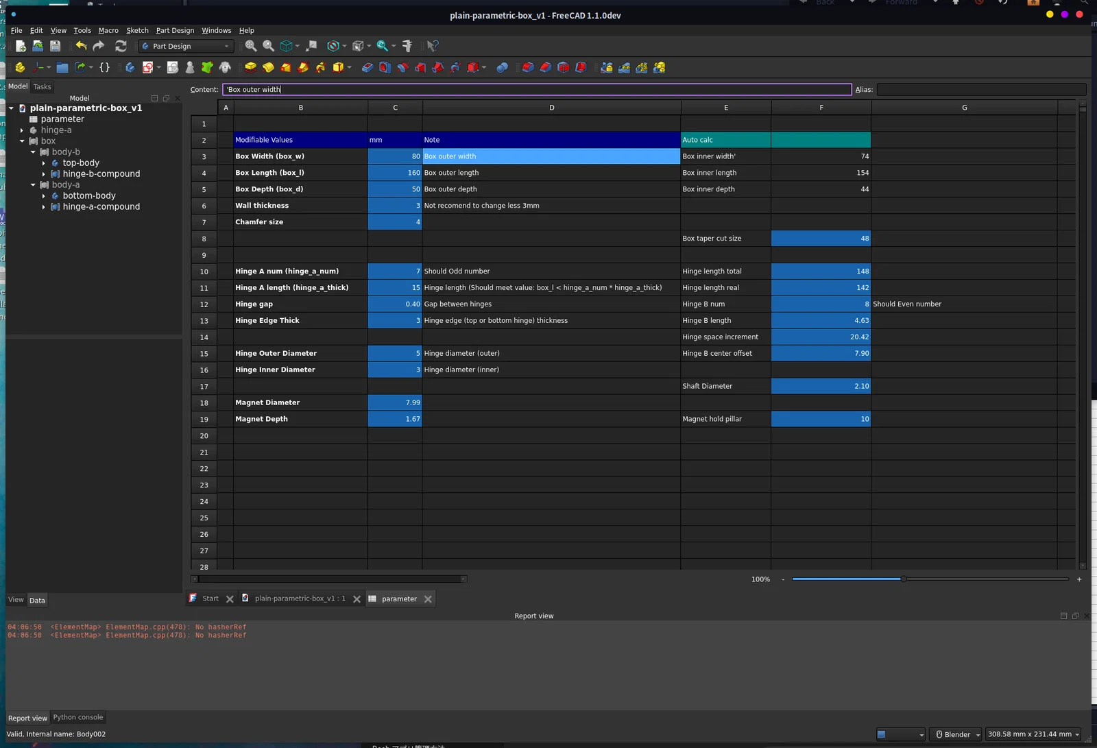Create a new Part Design body
Image resolution: width=1097 pixels, height=748 pixels.
click(130, 67)
